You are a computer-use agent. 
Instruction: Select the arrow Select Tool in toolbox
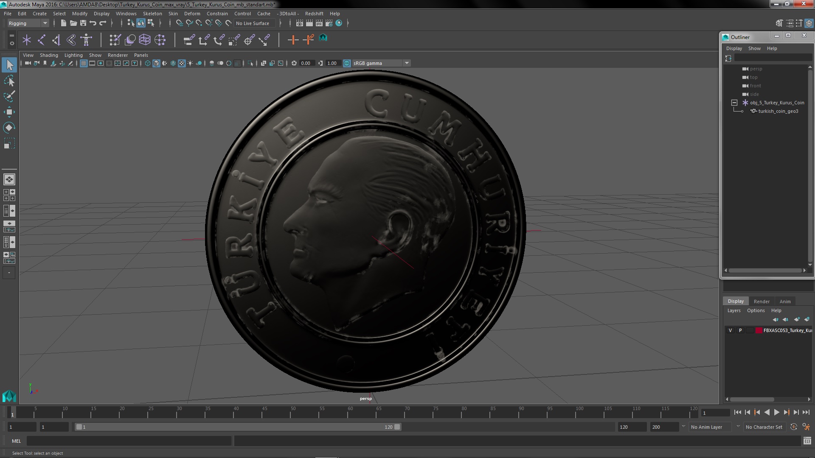tap(9, 65)
